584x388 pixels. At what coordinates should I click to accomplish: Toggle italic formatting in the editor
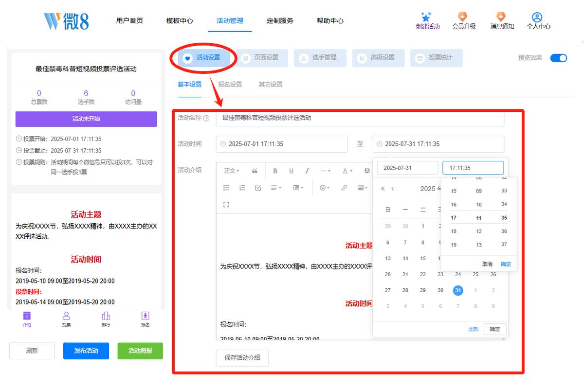(x=307, y=171)
